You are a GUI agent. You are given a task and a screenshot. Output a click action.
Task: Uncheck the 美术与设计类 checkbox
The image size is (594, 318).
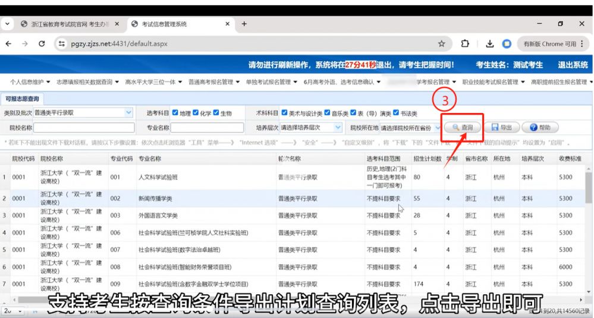point(284,113)
